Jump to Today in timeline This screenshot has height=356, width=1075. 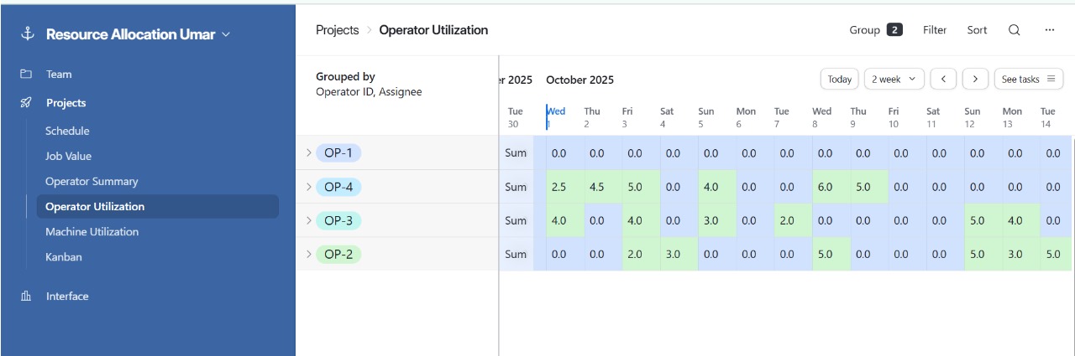tap(839, 80)
